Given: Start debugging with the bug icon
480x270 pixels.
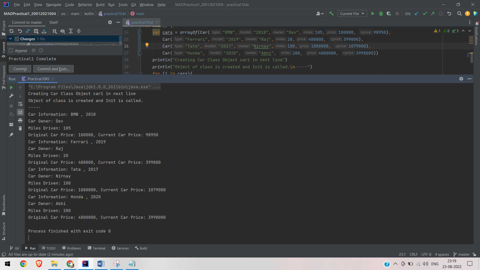Looking at the screenshot, I should pos(381,13).
